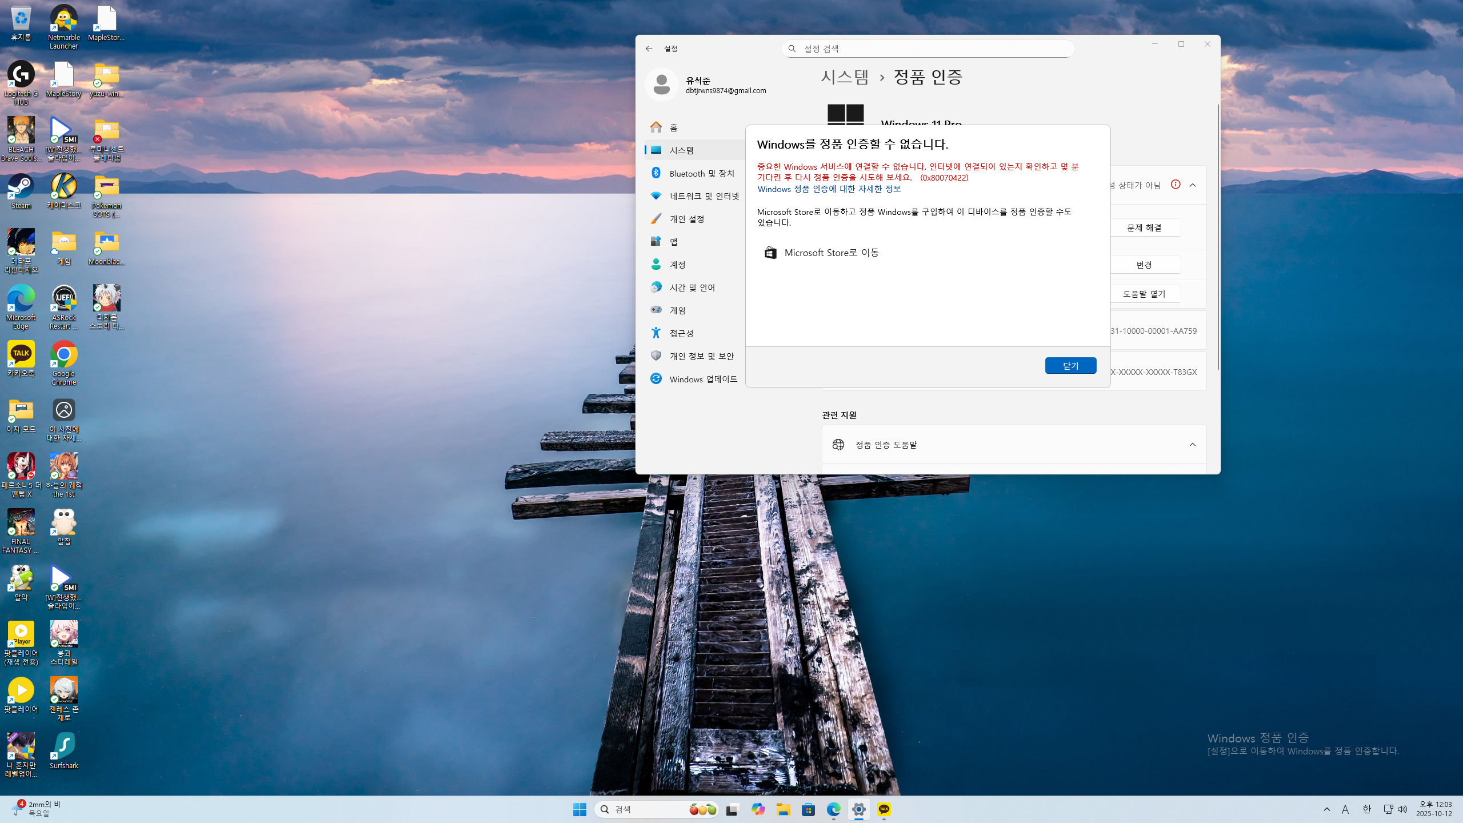Click the 시스템 breadcrumb in the header
Image resolution: width=1463 pixels, height=823 pixels.
click(x=845, y=77)
